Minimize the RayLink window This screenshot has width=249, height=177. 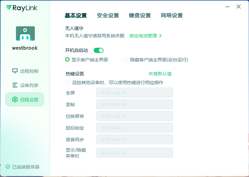[x=228, y=7]
